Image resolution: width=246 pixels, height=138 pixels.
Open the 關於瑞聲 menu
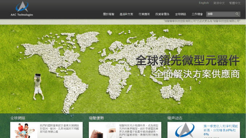tap(109, 14)
